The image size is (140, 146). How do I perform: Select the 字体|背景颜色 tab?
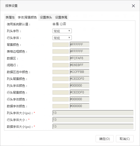point(27,17)
